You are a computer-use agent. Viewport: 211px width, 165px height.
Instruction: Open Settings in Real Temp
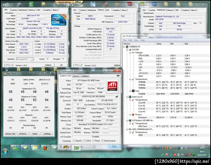[47, 134]
